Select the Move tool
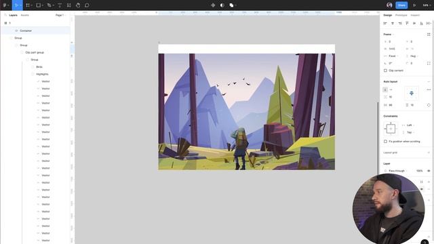The height and width of the screenshot is (244, 434). (x=16, y=5)
